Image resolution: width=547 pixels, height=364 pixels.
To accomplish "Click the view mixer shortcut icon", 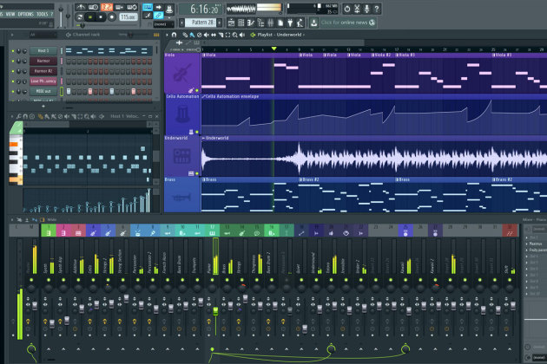I will (x=270, y=23).
